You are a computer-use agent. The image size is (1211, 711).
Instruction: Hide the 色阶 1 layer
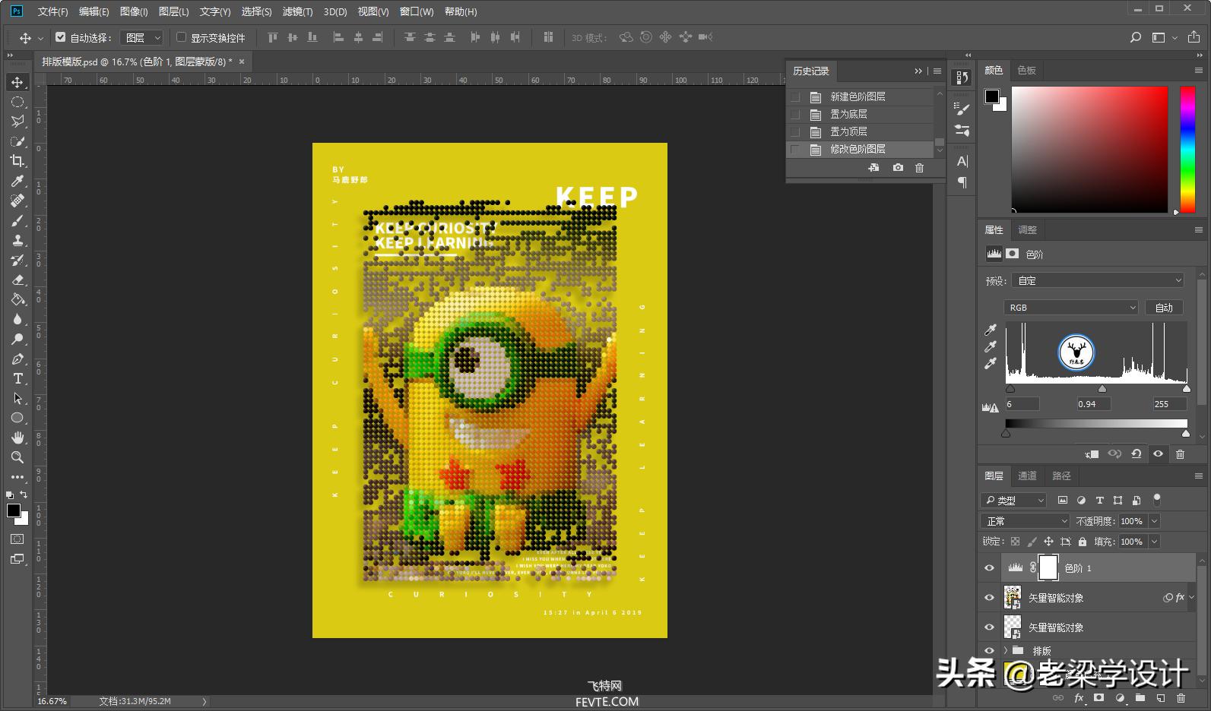click(x=989, y=568)
